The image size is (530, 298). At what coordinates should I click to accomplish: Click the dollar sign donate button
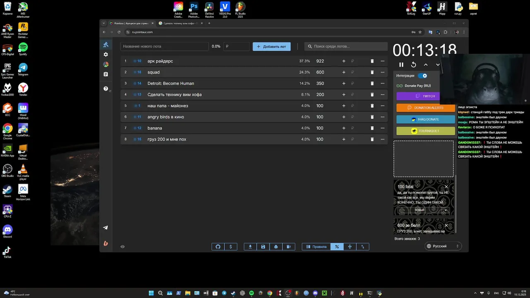pyautogui.click(x=231, y=247)
